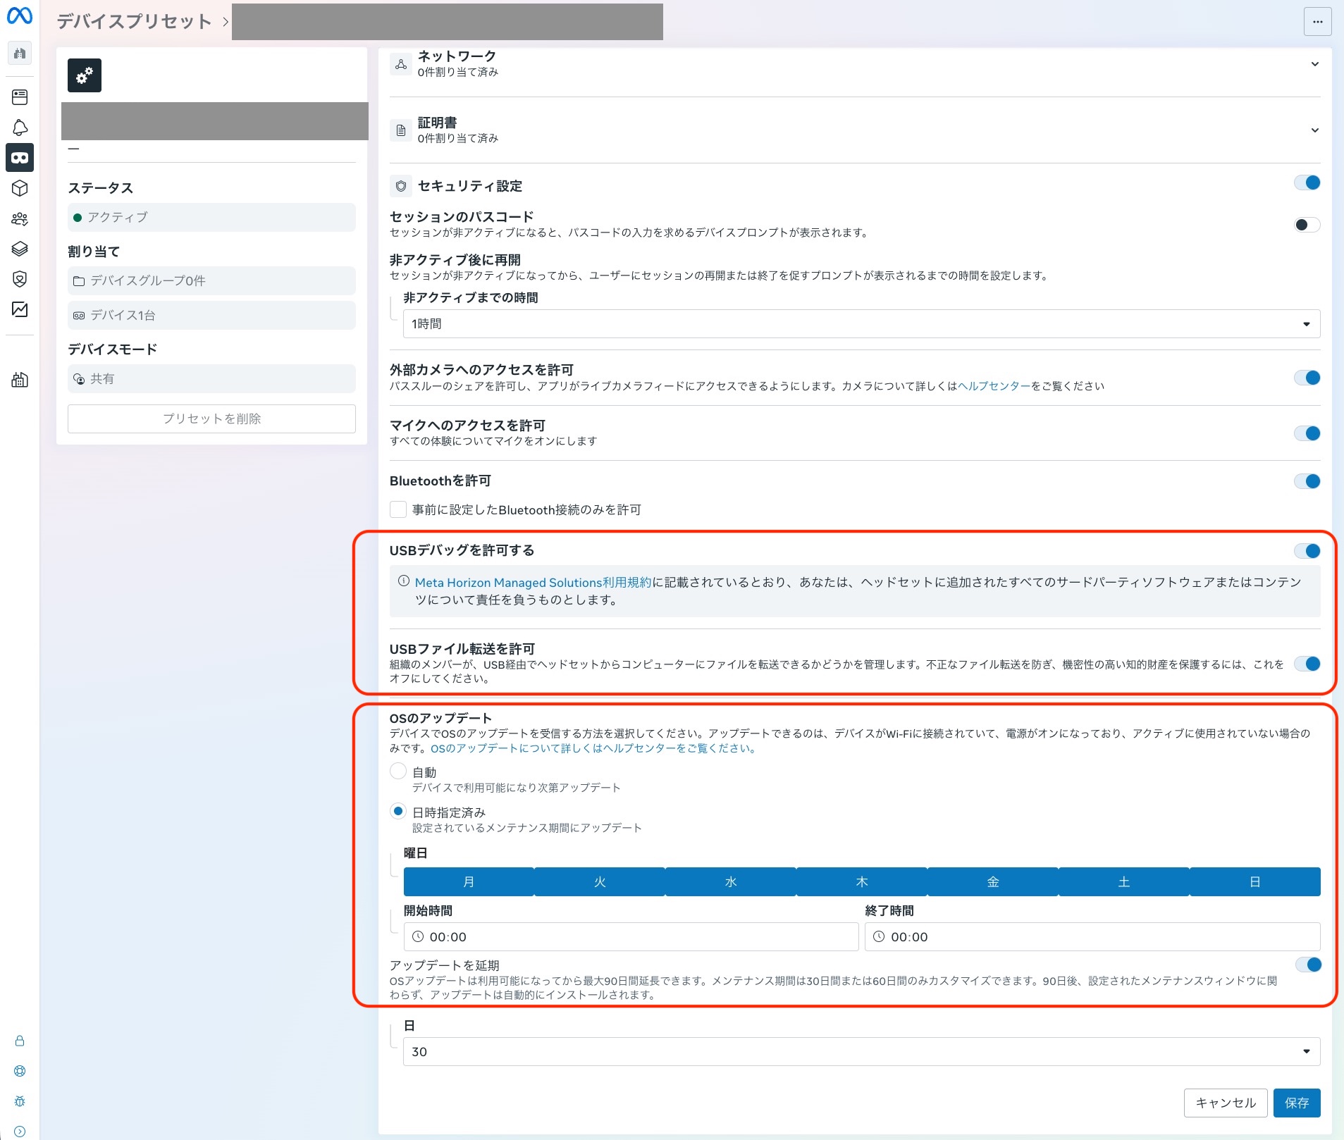Select the 自動 update radio option
The width and height of the screenshot is (1344, 1140).
point(398,771)
